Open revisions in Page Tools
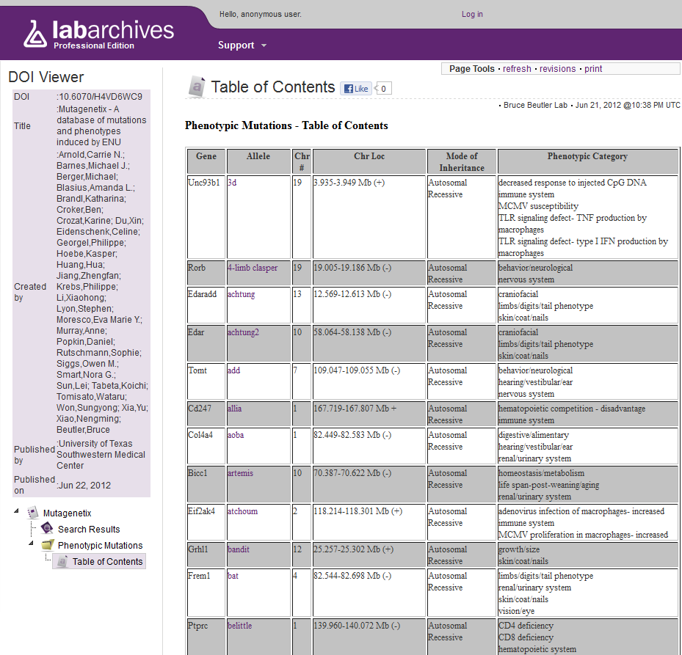 tap(557, 69)
